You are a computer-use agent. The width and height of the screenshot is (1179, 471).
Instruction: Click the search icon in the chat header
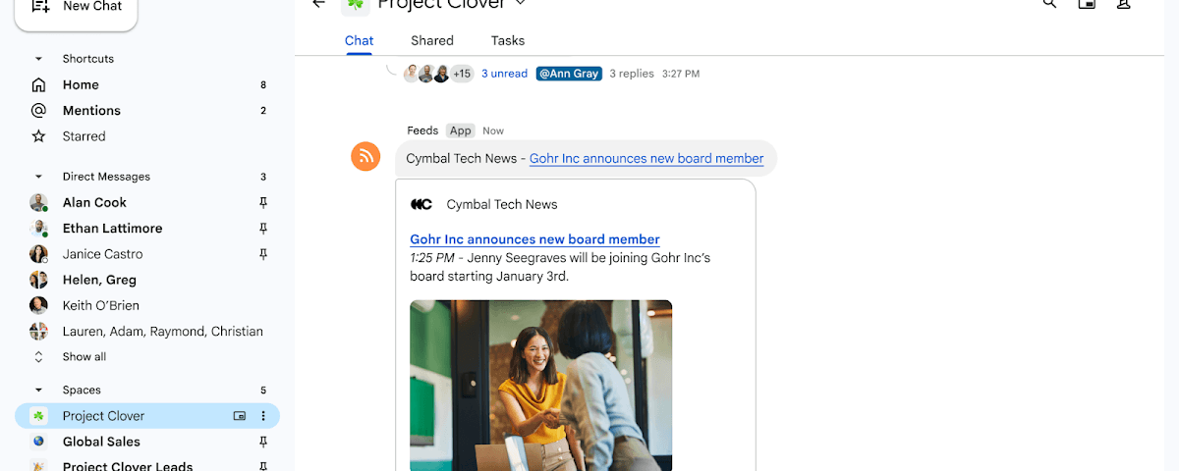pyautogui.click(x=1049, y=4)
